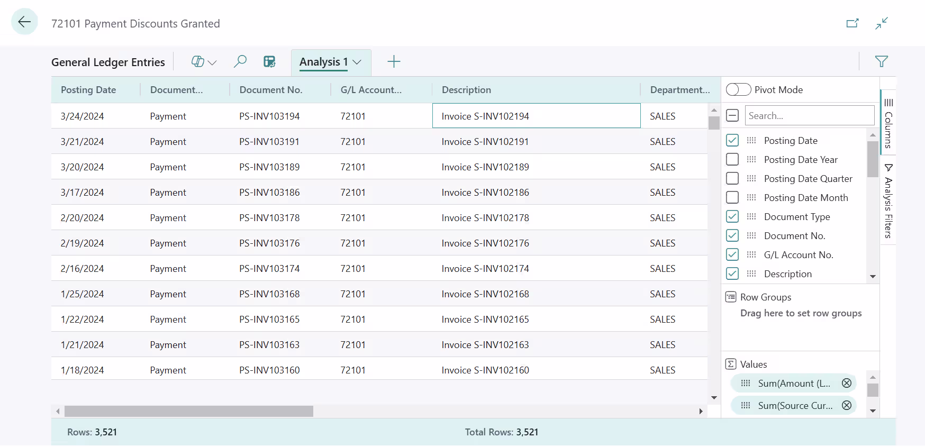Grab the Posting Date Year drag handle

point(751,160)
